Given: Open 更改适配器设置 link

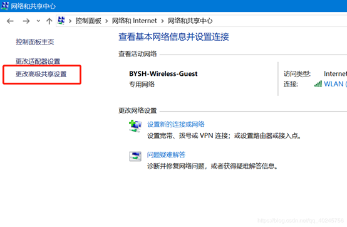Looking at the screenshot, I should [38, 61].
